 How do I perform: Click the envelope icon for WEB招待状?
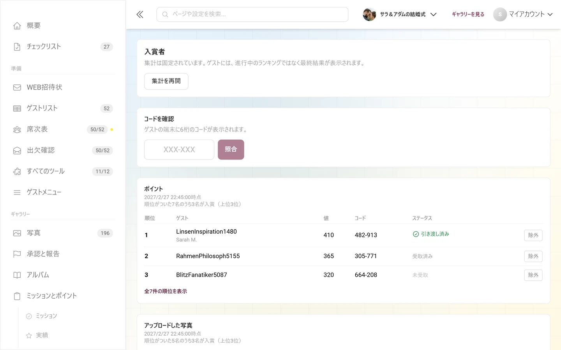(x=17, y=87)
